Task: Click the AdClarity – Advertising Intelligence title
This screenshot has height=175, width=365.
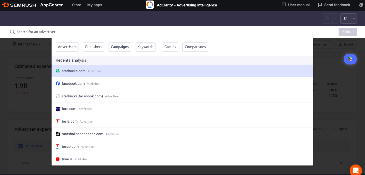Action: (187, 5)
